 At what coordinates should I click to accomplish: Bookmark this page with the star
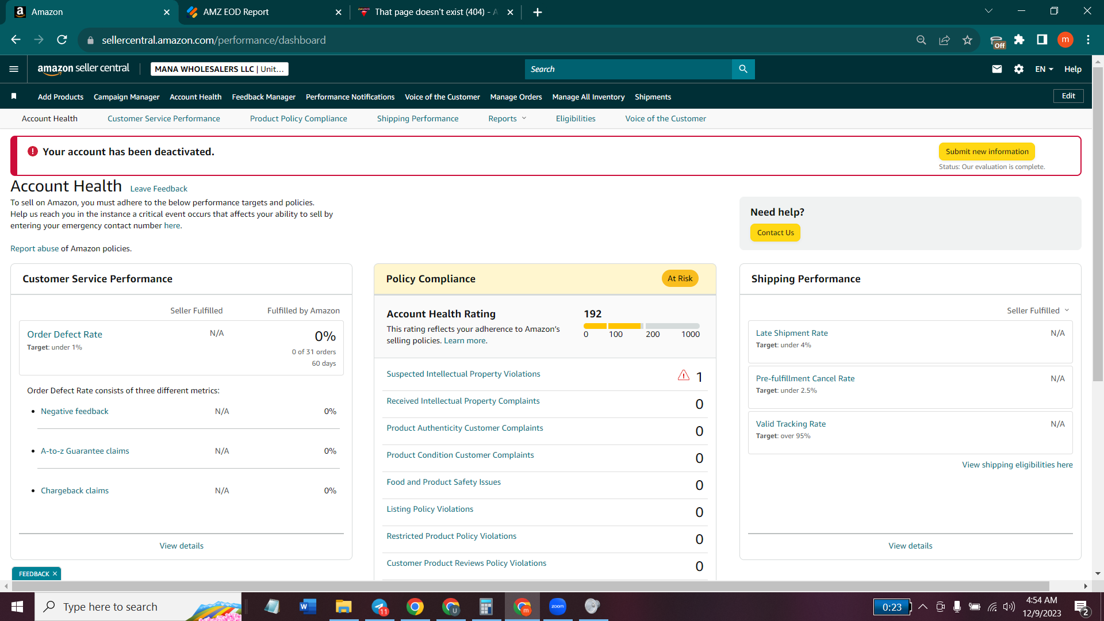pos(967,40)
